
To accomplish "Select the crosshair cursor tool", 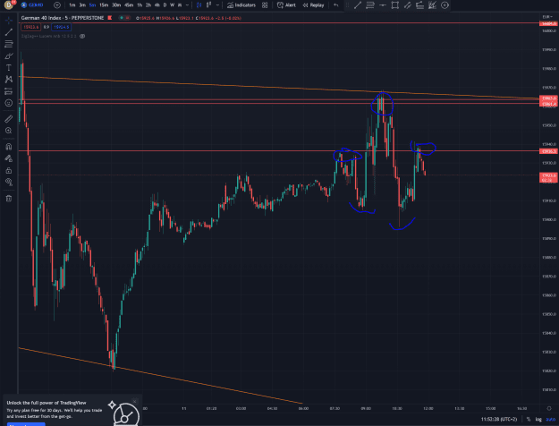I will tap(9, 21).
